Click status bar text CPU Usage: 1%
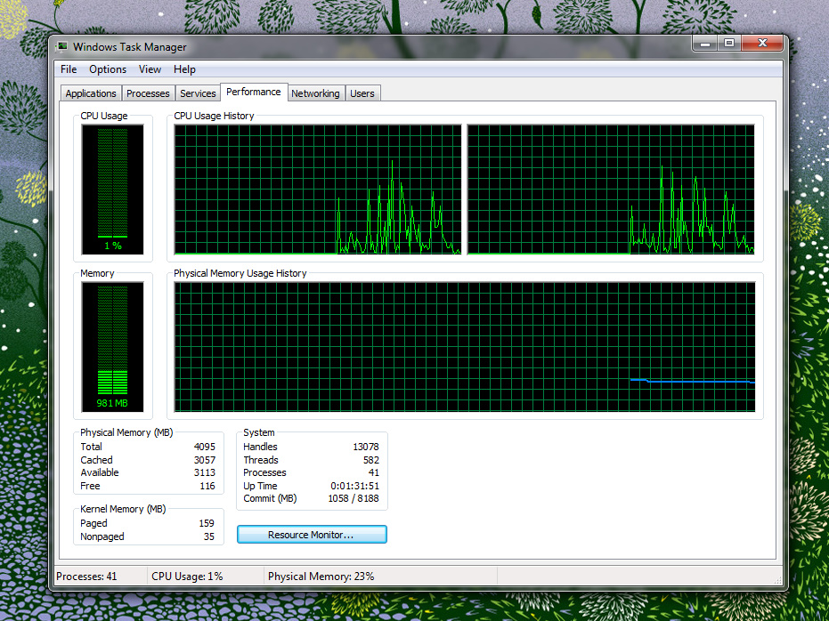Screen dimensions: 829x621 tap(187, 577)
